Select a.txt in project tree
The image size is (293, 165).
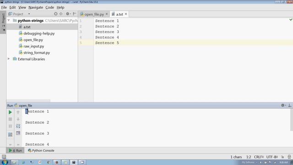(27, 27)
